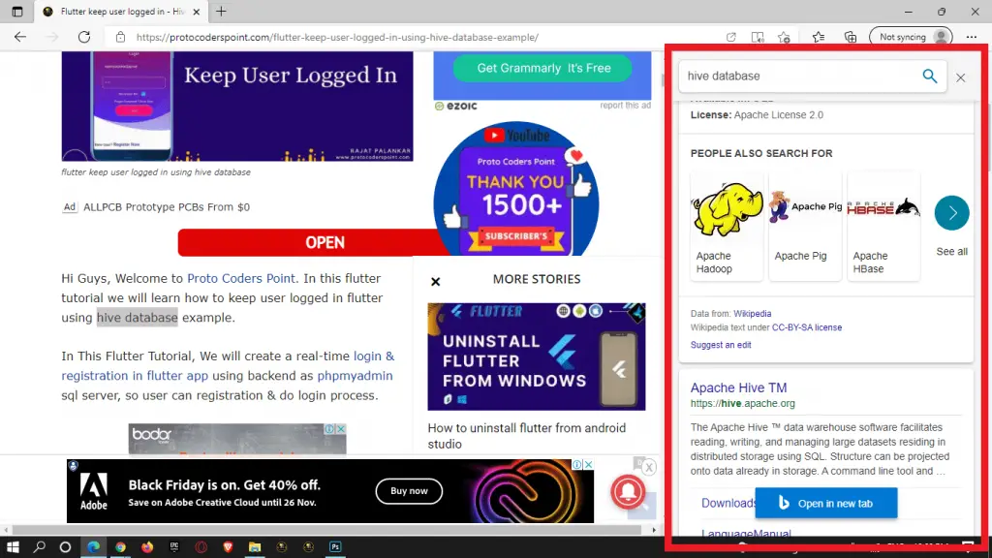992x558 pixels.
Task: Switch to Photoshop in taskbar
Action: tap(335, 546)
